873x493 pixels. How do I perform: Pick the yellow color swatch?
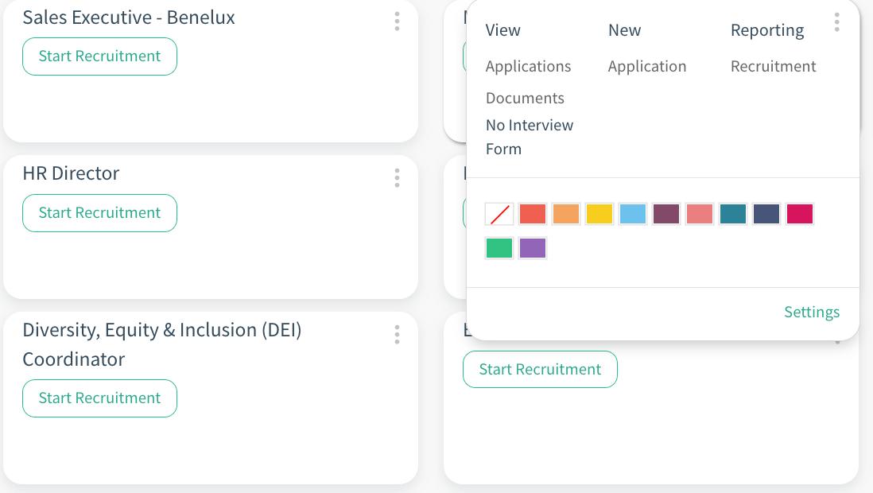pos(599,214)
